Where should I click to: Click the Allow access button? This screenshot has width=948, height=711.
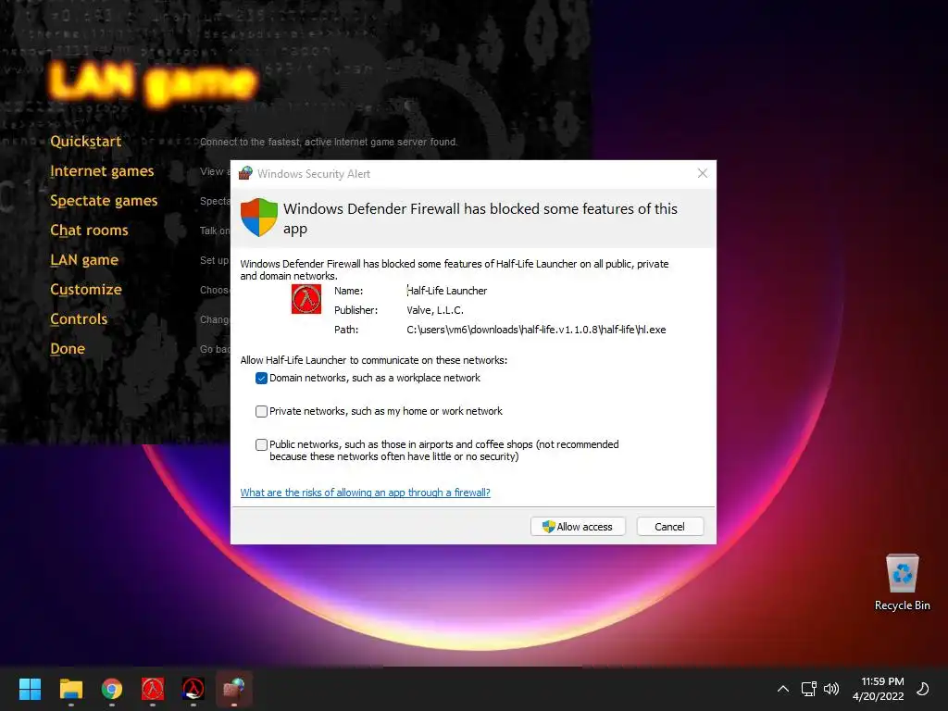coord(578,527)
